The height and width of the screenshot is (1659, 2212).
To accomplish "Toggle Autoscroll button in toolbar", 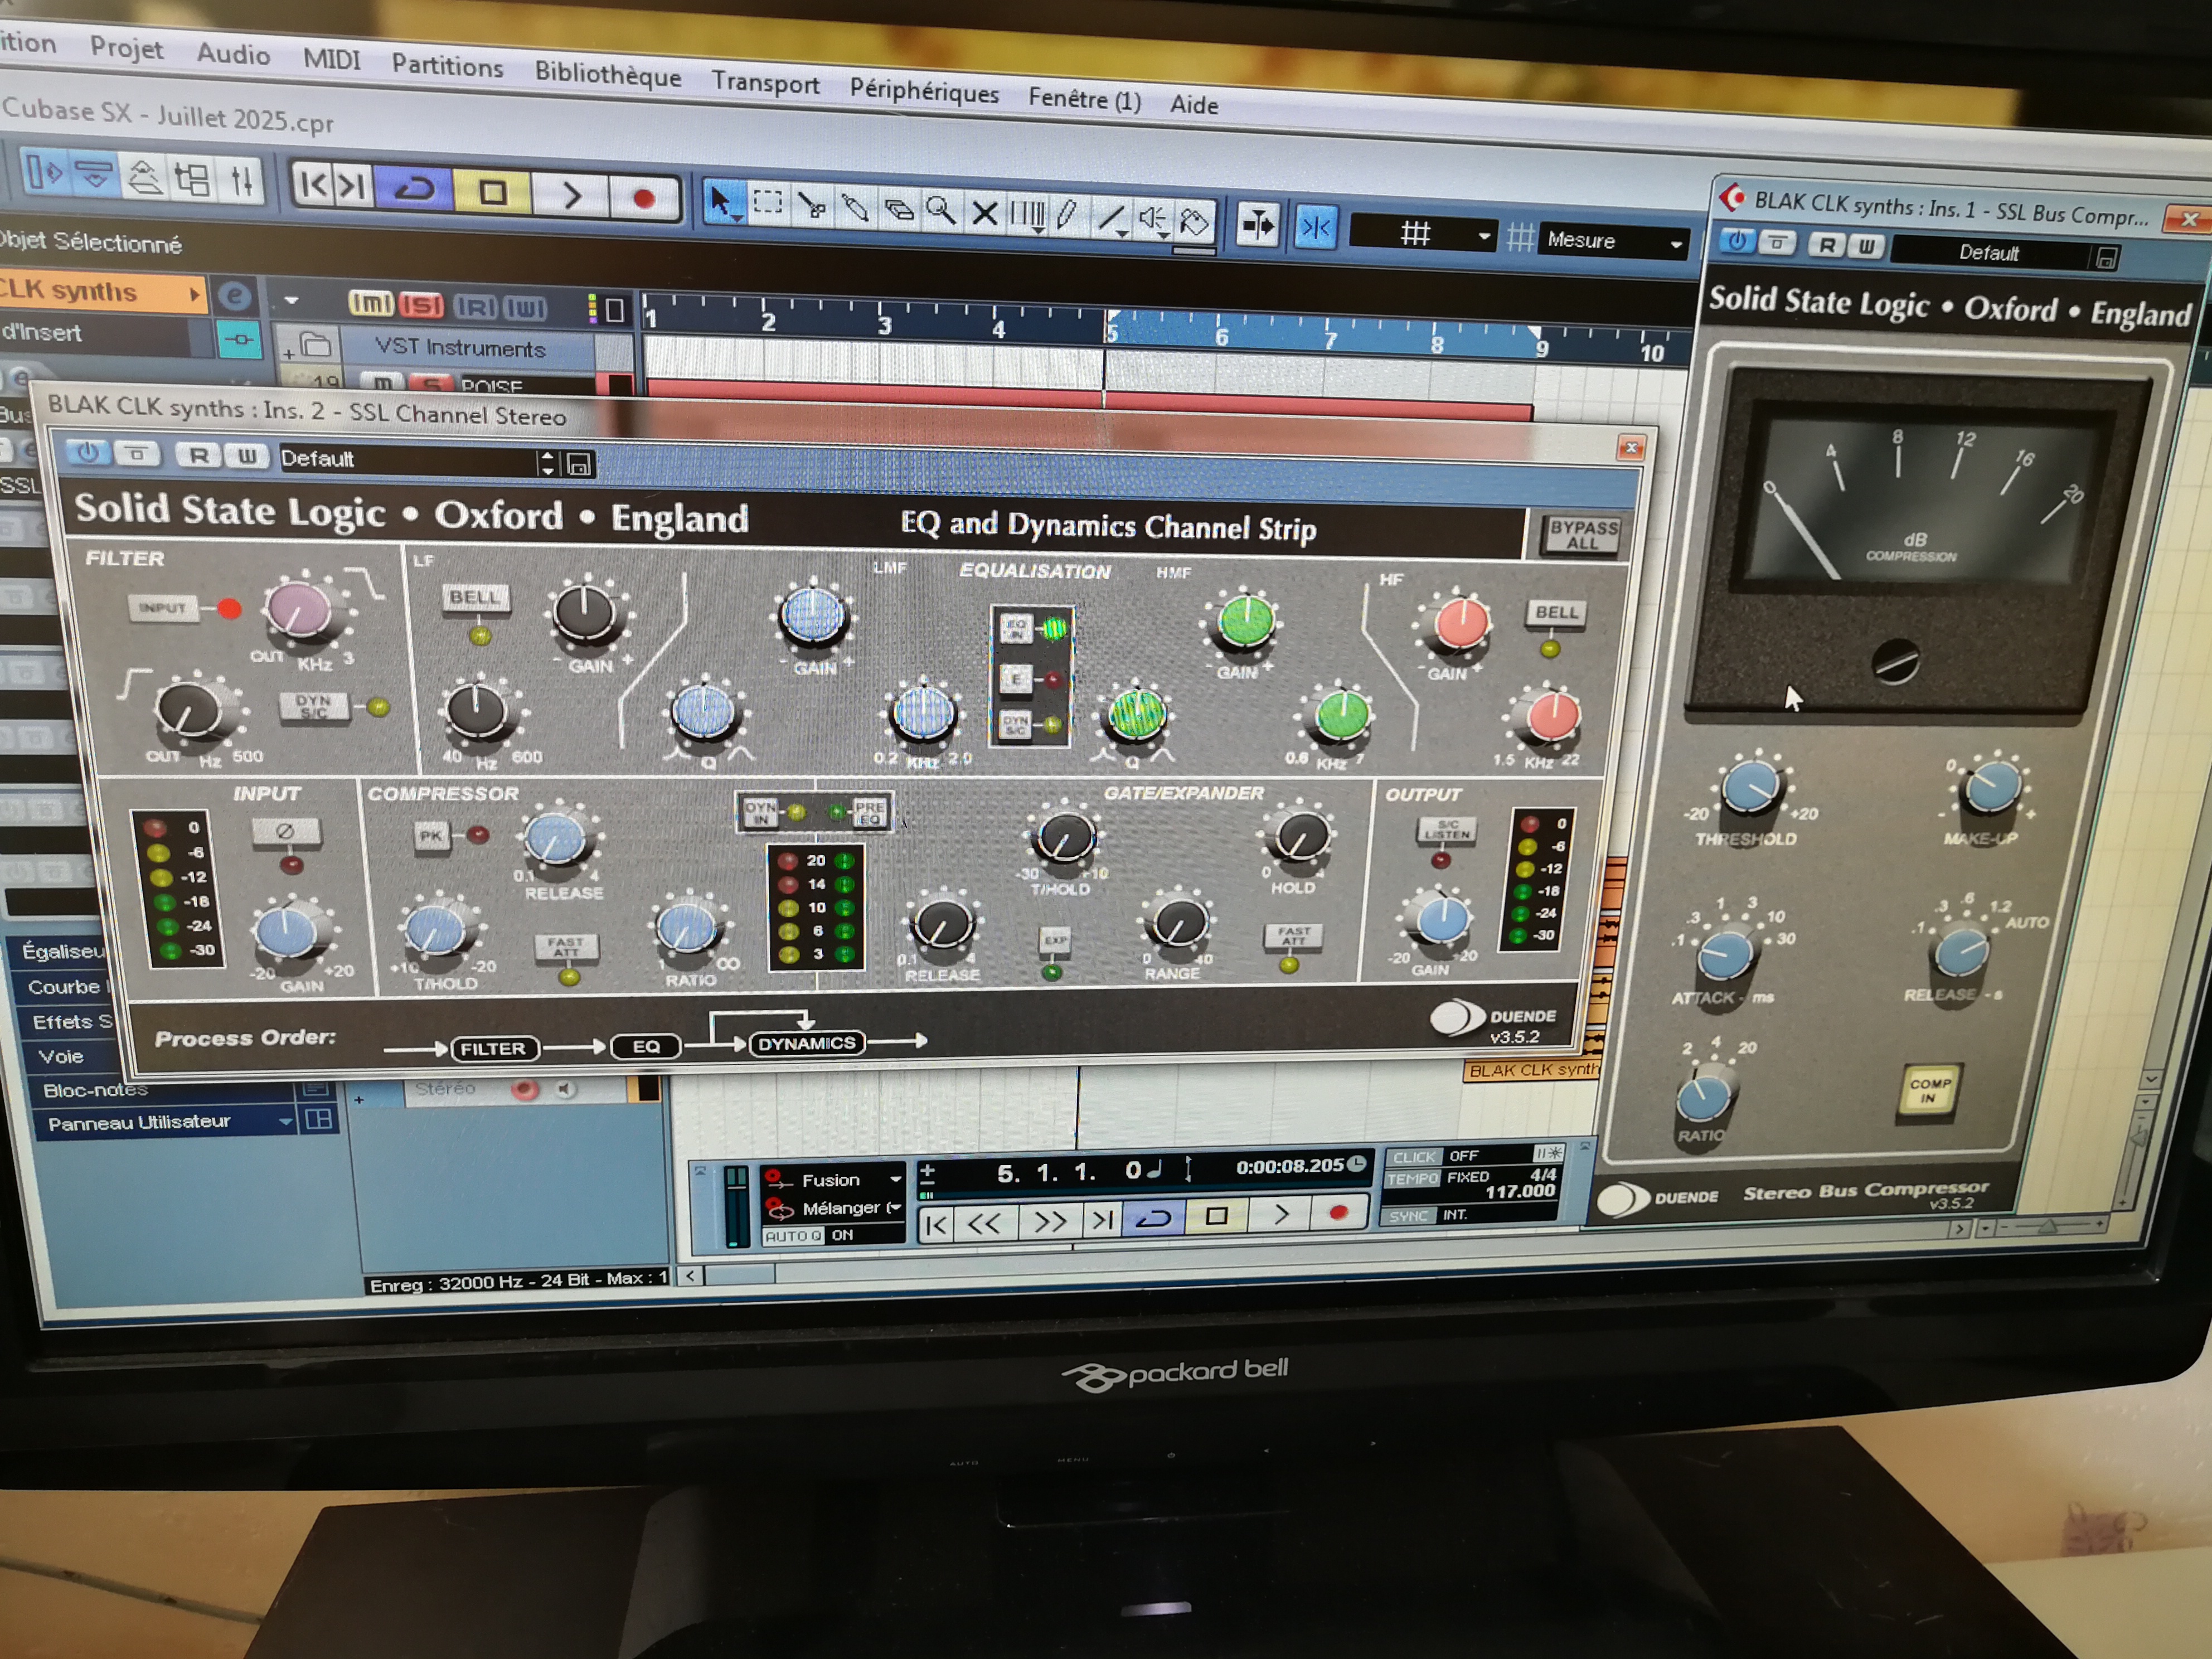I will (1257, 224).
